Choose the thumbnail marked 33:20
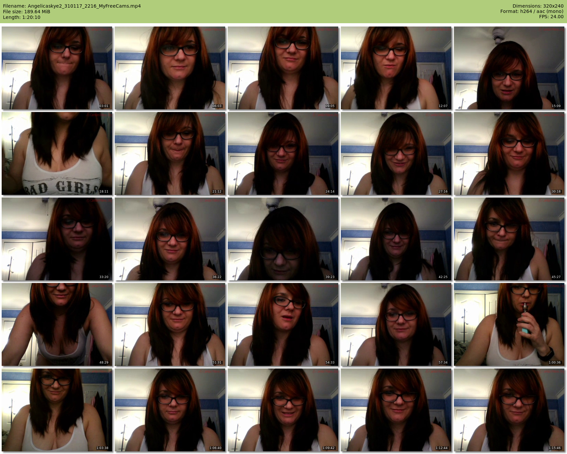The image size is (567, 454). pyautogui.click(x=57, y=239)
